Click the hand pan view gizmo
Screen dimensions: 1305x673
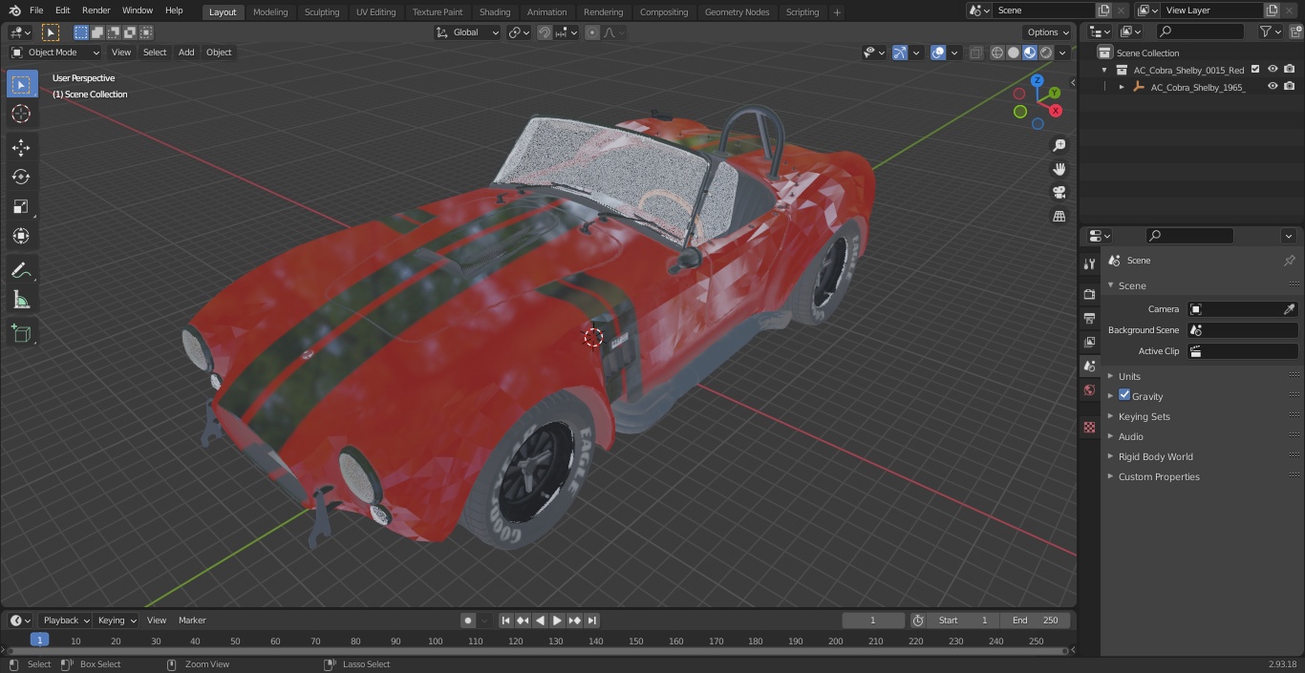[x=1059, y=169]
